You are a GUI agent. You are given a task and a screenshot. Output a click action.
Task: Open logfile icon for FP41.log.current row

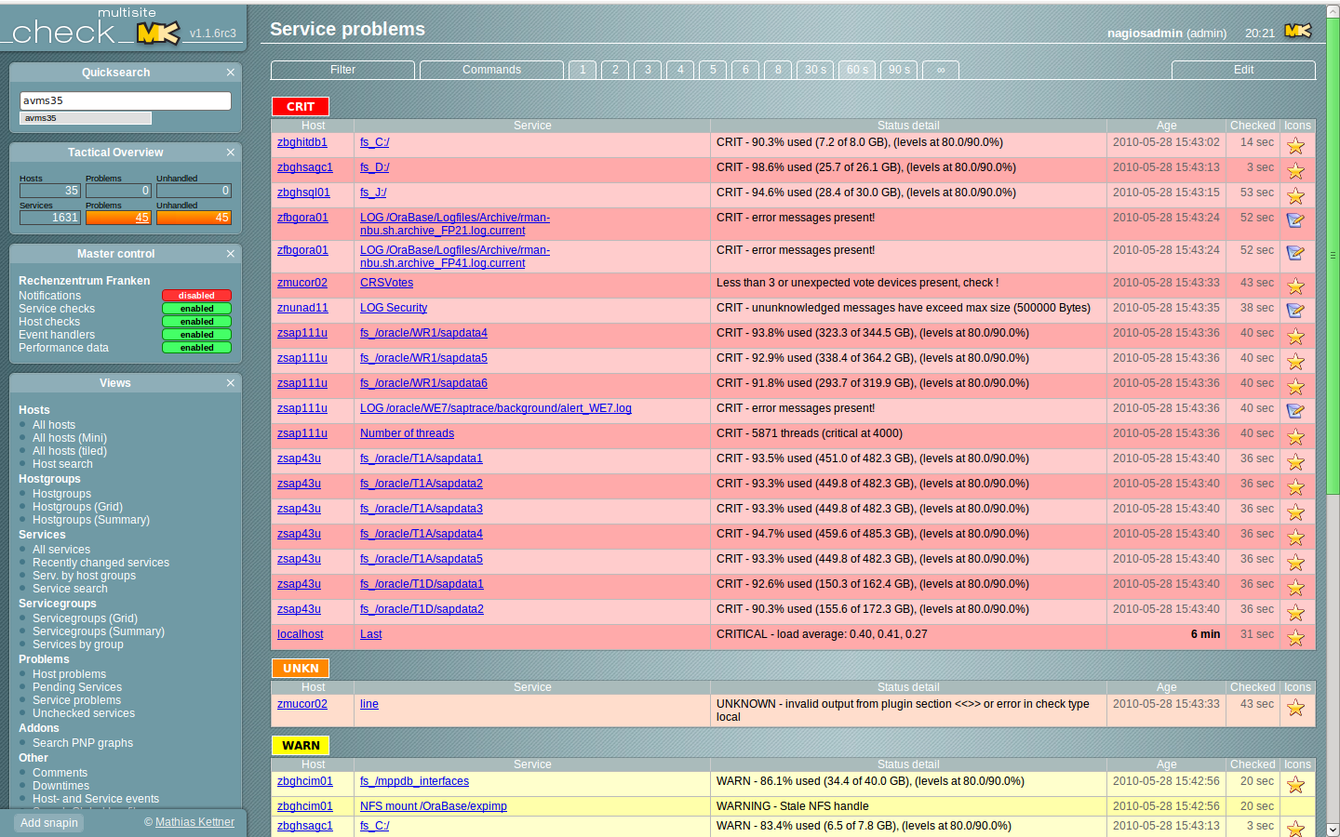(1295, 253)
